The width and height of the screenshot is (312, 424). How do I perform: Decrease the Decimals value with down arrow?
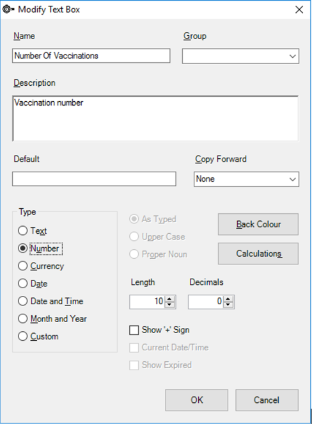tap(228, 305)
